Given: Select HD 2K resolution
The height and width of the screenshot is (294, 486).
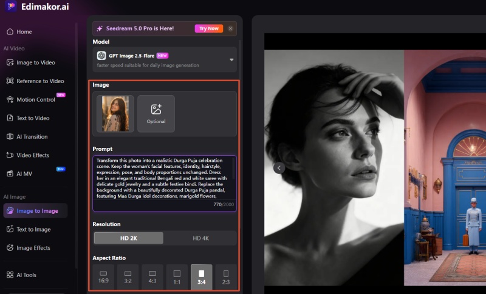Looking at the screenshot, I should click(x=129, y=238).
